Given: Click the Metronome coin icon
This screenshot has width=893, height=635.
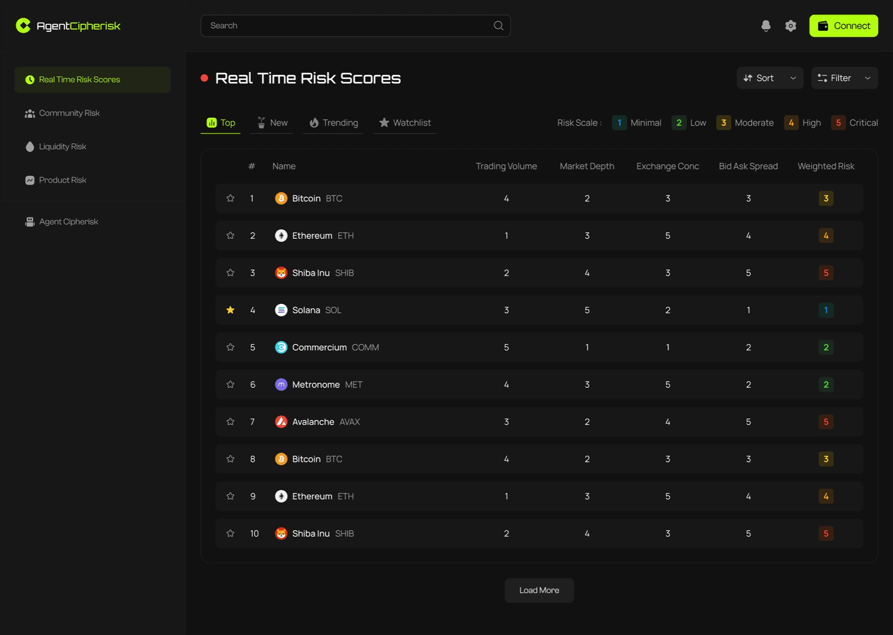Looking at the screenshot, I should pos(281,384).
